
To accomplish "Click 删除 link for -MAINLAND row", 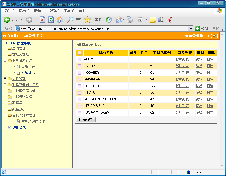I will (x=210, y=79).
